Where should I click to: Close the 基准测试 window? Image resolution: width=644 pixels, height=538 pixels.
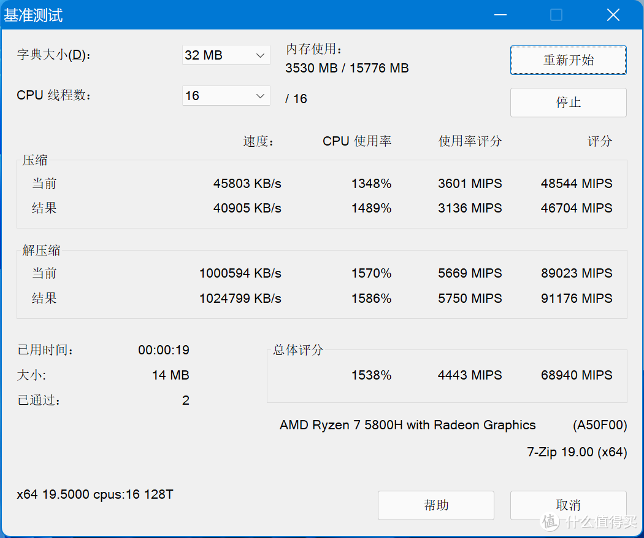613,15
